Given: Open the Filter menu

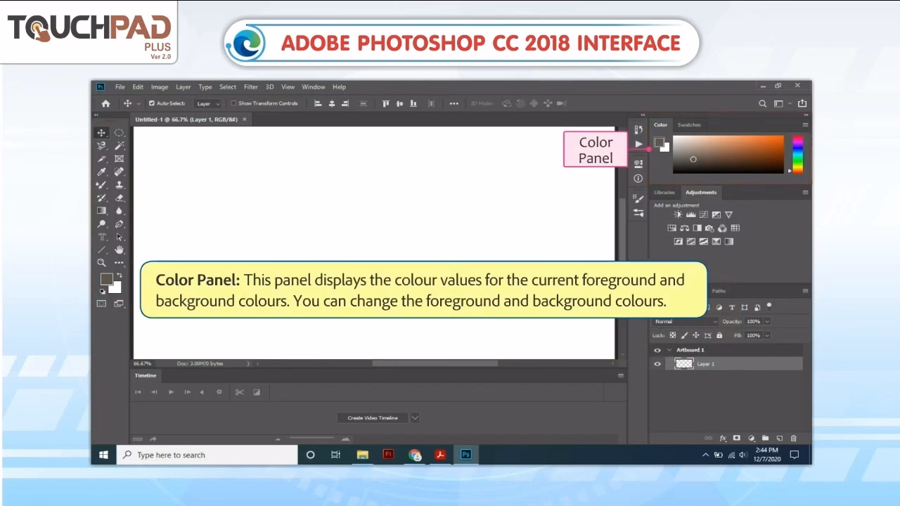Looking at the screenshot, I should coord(250,86).
